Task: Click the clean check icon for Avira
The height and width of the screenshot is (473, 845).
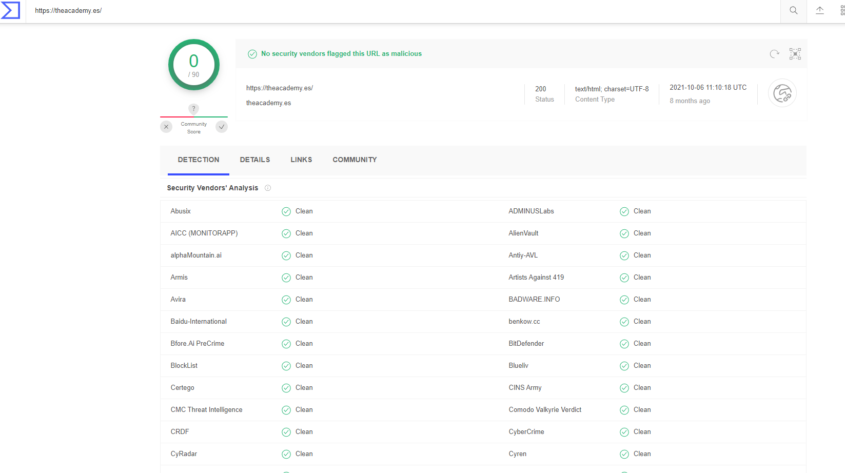Action: [x=286, y=300]
